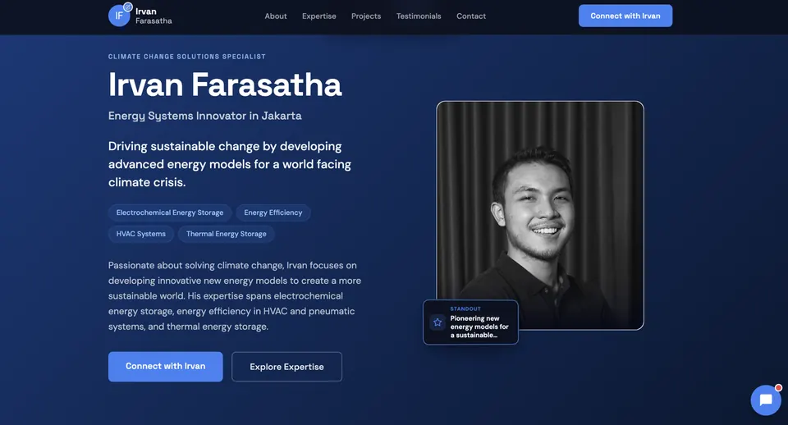Viewport: 788px width, 425px height.
Task: Click 'Climate Change Solutions Specialist' label
Action: click(x=187, y=57)
